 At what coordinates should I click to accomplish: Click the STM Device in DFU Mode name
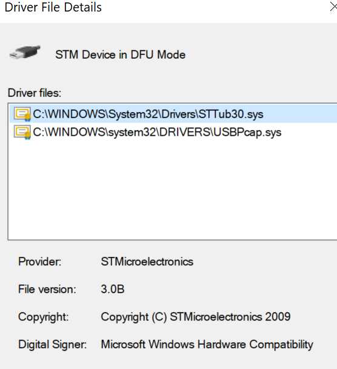point(120,55)
